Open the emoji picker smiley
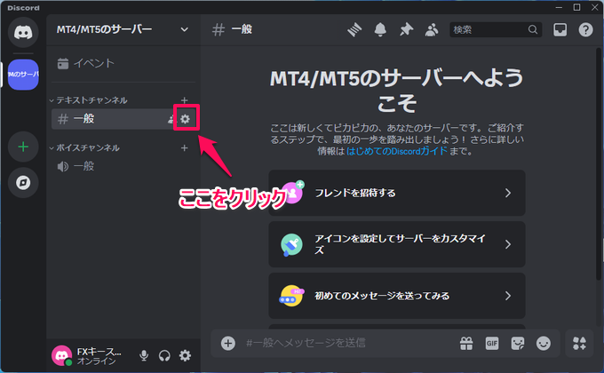Viewport: 604px width, 373px height. click(x=544, y=343)
